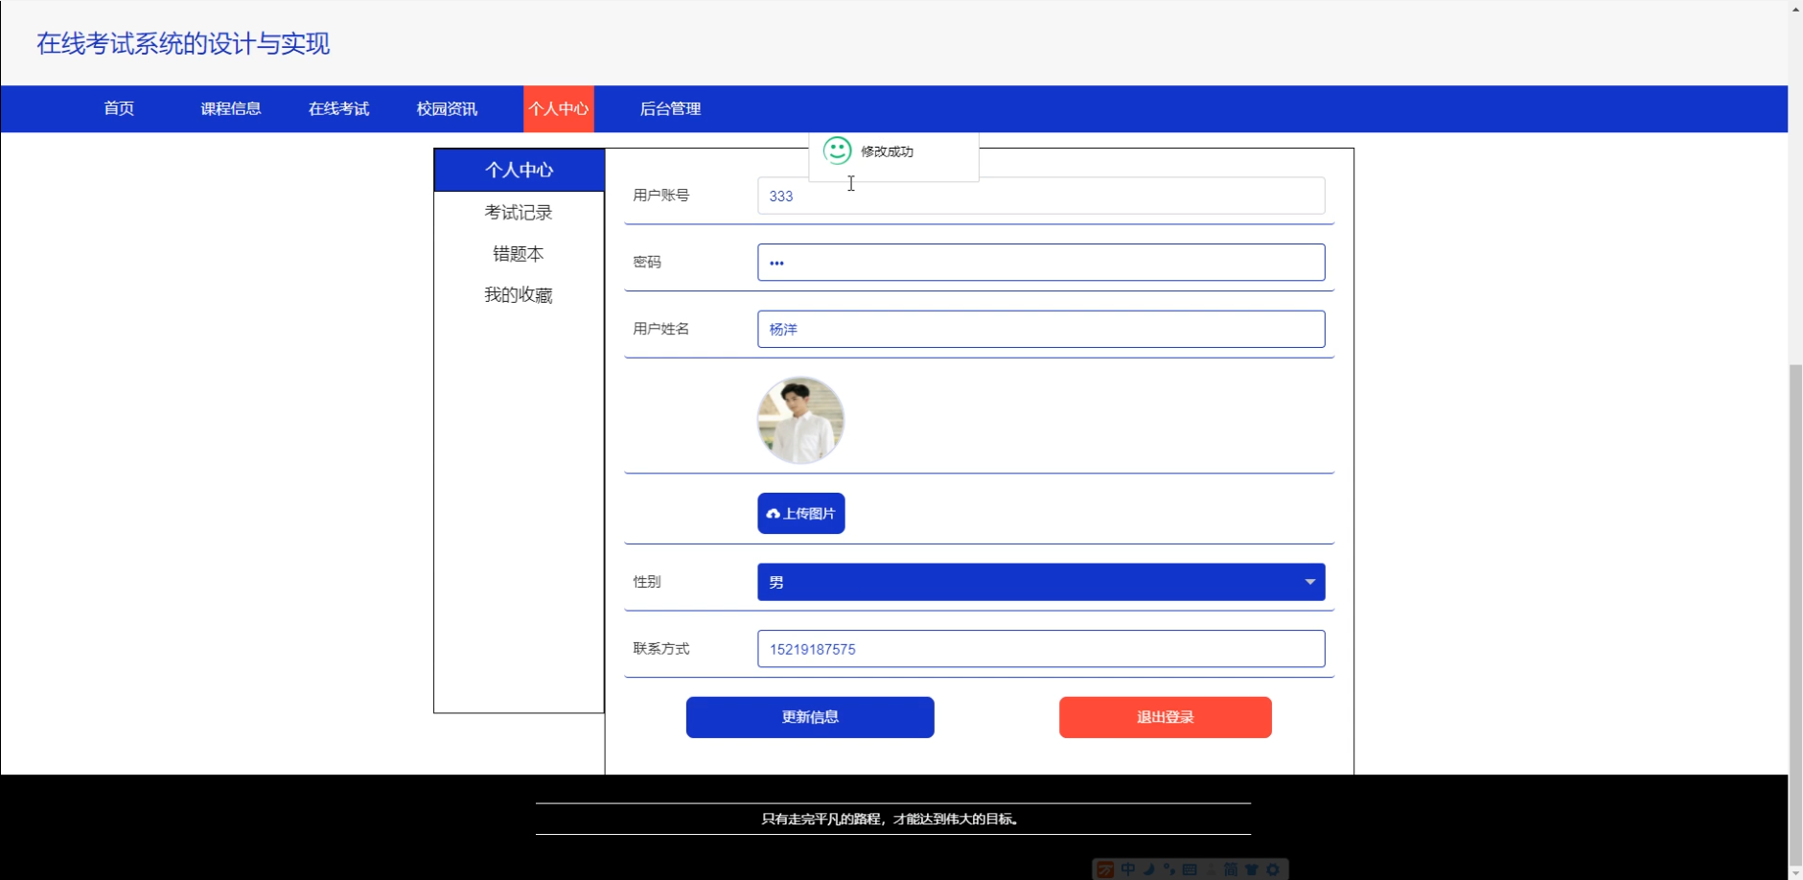Open the 错题本 section in sidebar

coord(518,253)
